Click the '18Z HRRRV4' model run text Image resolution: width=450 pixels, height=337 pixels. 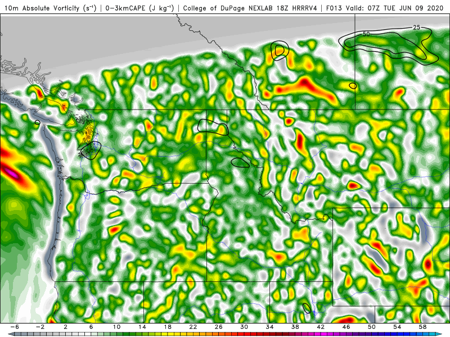(x=298, y=8)
